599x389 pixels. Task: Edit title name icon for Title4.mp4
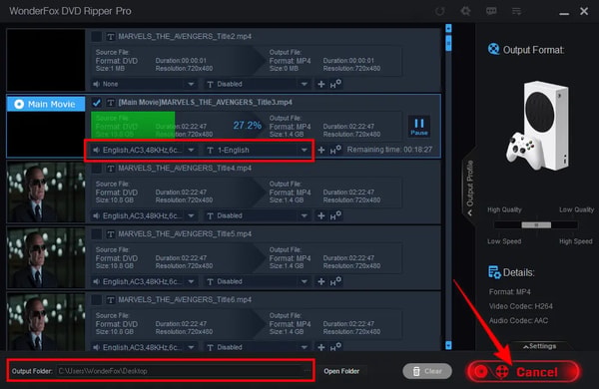pyautogui.click(x=111, y=169)
